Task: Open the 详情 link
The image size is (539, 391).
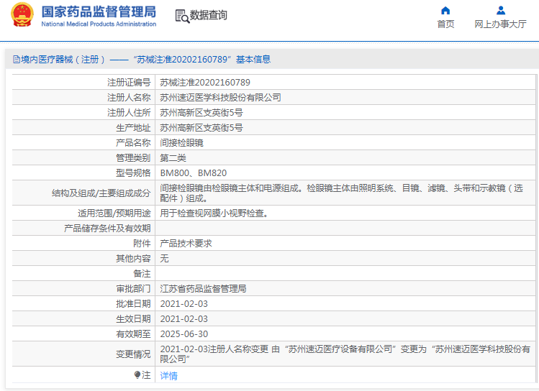Action: pyautogui.click(x=169, y=376)
